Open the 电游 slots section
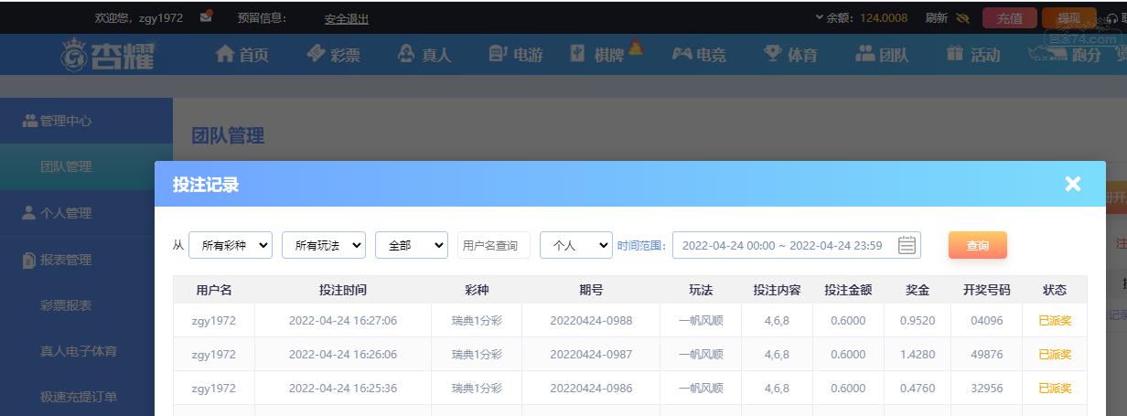 pos(516,55)
